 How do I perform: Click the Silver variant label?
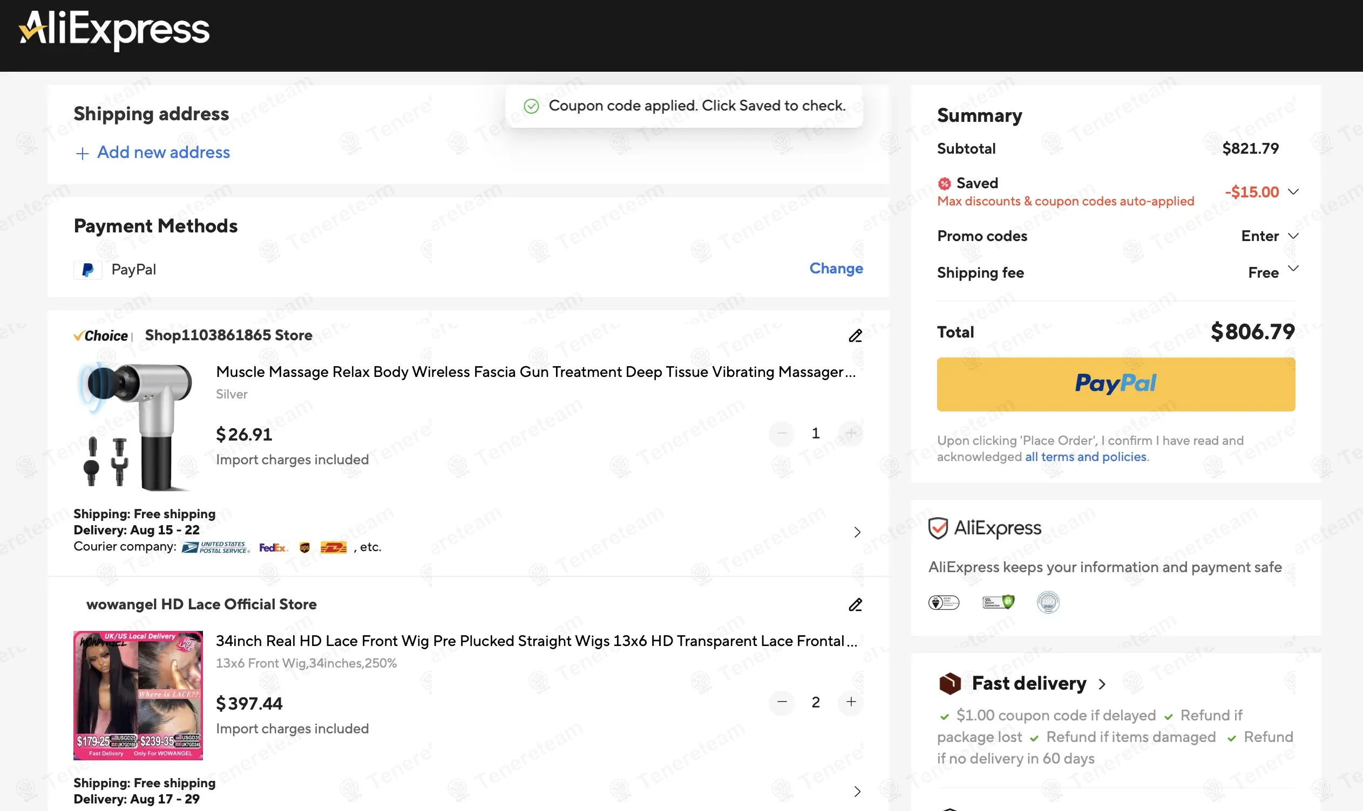pyautogui.click(x=232, y=394)
